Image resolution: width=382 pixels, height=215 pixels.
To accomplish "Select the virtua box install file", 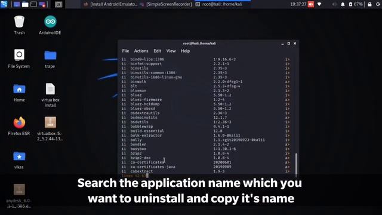I will point(50,95).
